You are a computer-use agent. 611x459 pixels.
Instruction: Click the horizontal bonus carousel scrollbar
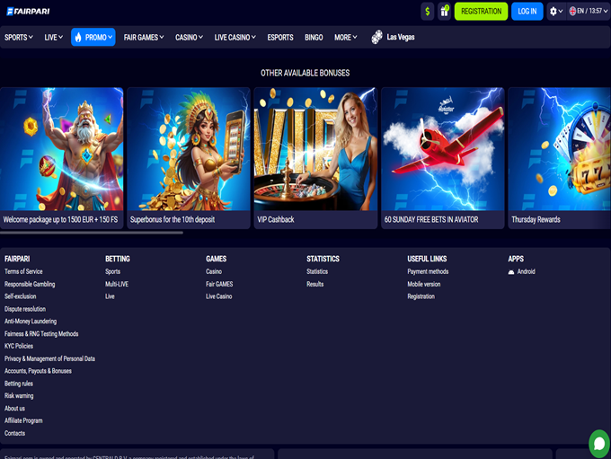pos(92,233)
